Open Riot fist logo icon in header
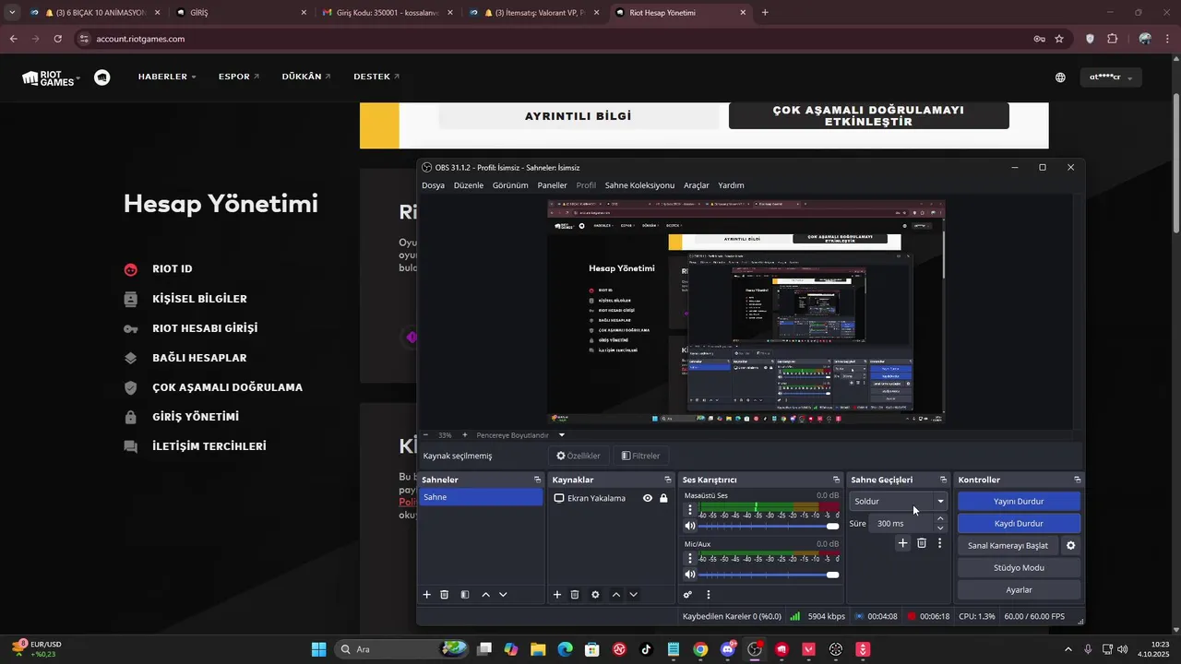The image size is (1181, 664). 102,77
